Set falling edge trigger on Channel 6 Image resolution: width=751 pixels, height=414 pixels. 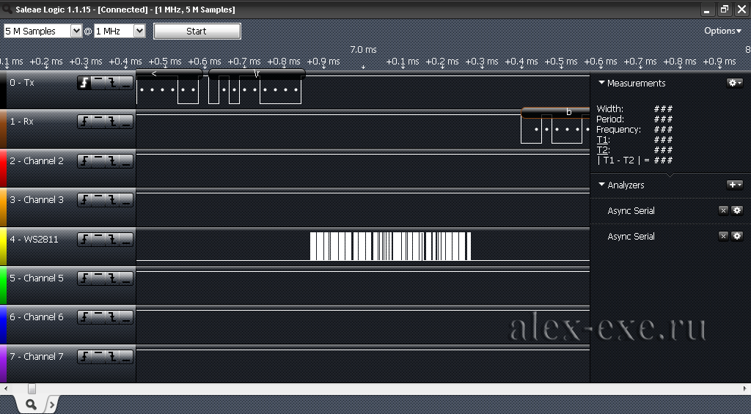[x=112, y=317]
